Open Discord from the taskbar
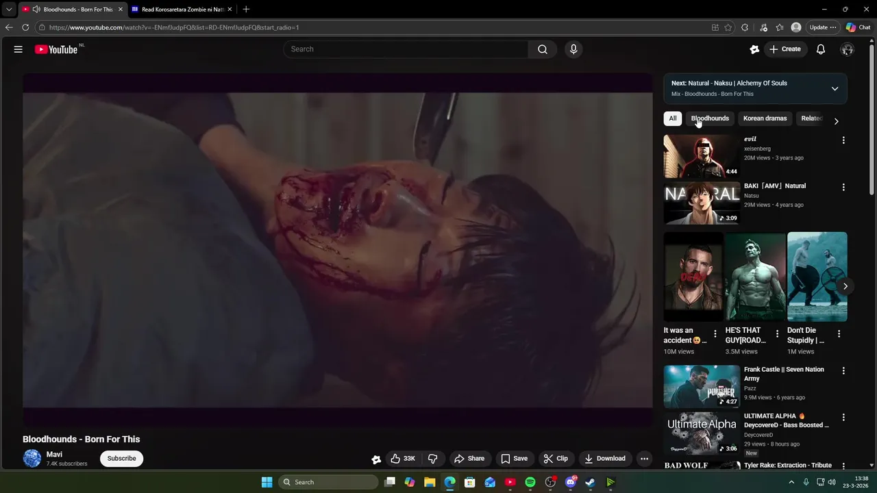This screenshot has height=493, width=877. 570,482
